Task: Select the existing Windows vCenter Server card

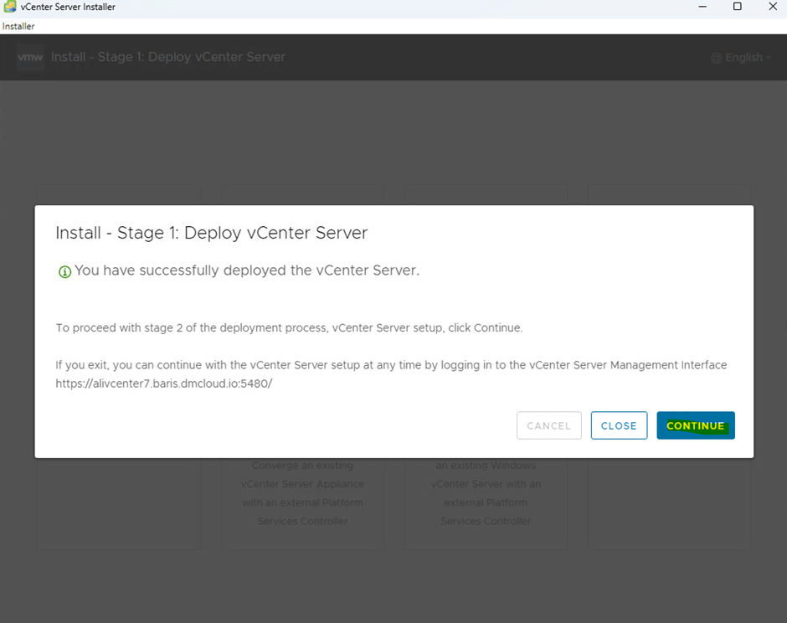Action: (486, 493)
